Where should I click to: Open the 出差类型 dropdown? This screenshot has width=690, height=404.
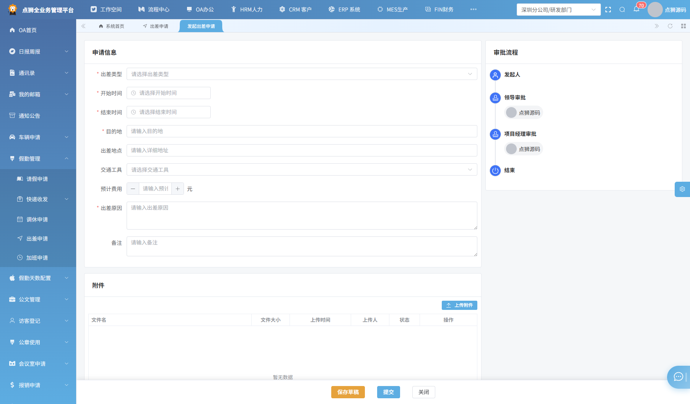[302, 74]
